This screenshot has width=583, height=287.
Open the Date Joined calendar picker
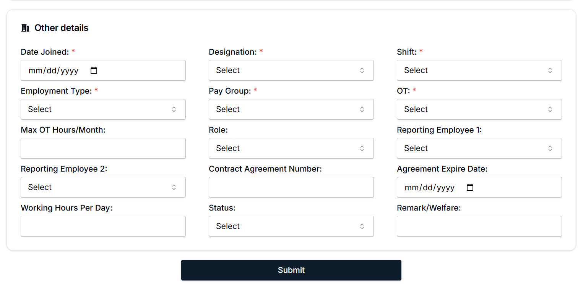[94, 70]
